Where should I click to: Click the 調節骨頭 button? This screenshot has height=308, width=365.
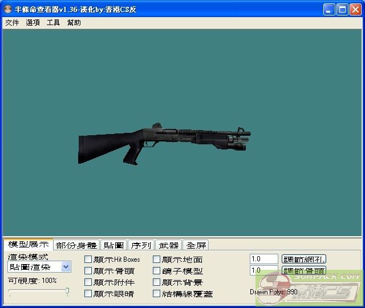tap(304, 271)
